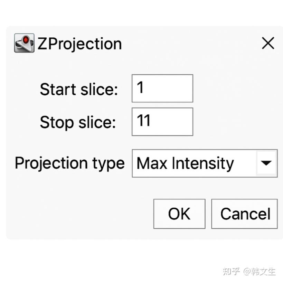Click inside the Start slice field
Screen dimensions: 283x283
pos(162,88)
